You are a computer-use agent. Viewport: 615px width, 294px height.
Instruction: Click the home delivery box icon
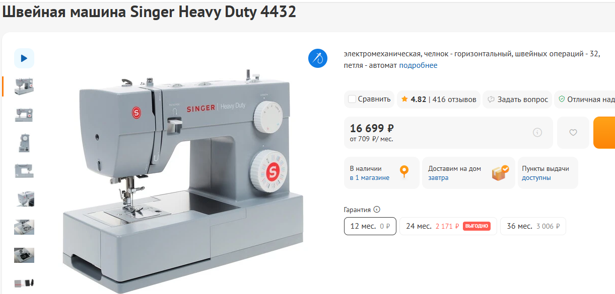(x=500, y=173)
